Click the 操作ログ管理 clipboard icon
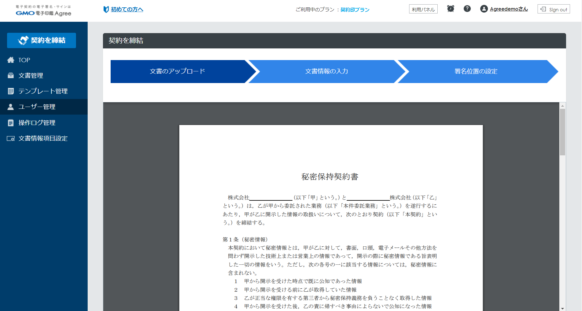582x311 pixels. click(x=11, y=123)
